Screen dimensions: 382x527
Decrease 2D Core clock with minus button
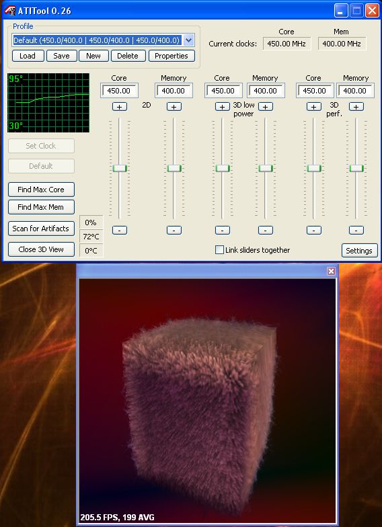pos(120,230)
